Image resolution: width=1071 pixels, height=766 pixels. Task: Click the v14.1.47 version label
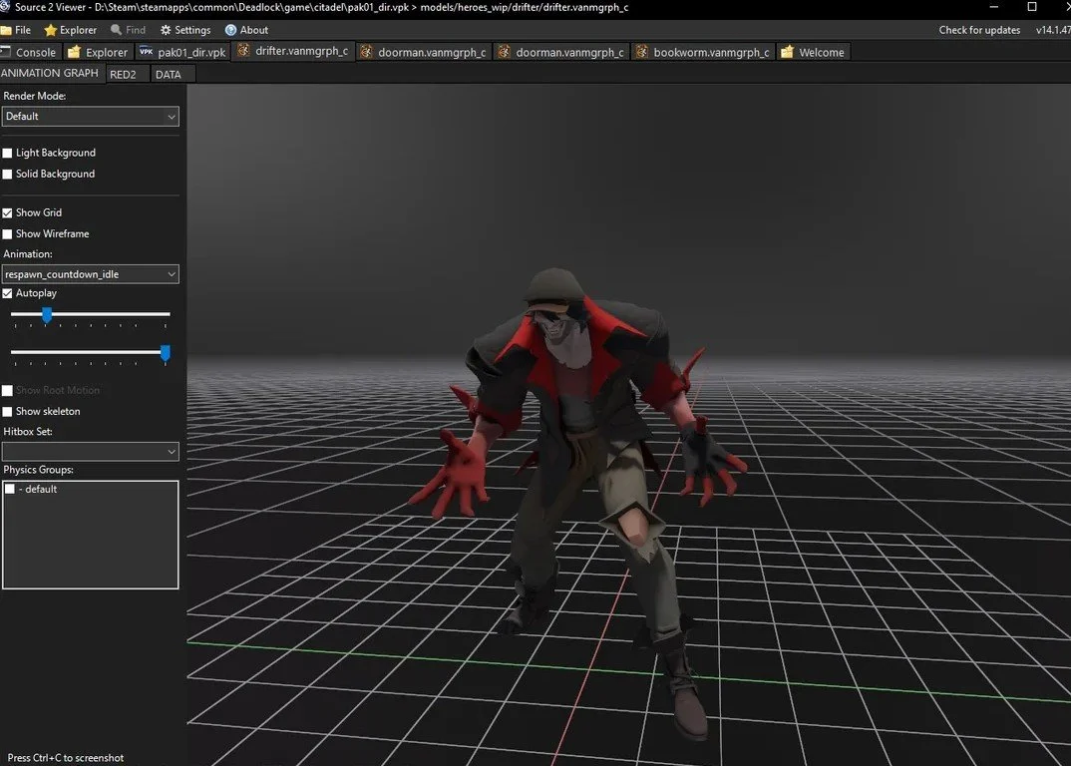pyautogui.click(x=1053, y=30)
